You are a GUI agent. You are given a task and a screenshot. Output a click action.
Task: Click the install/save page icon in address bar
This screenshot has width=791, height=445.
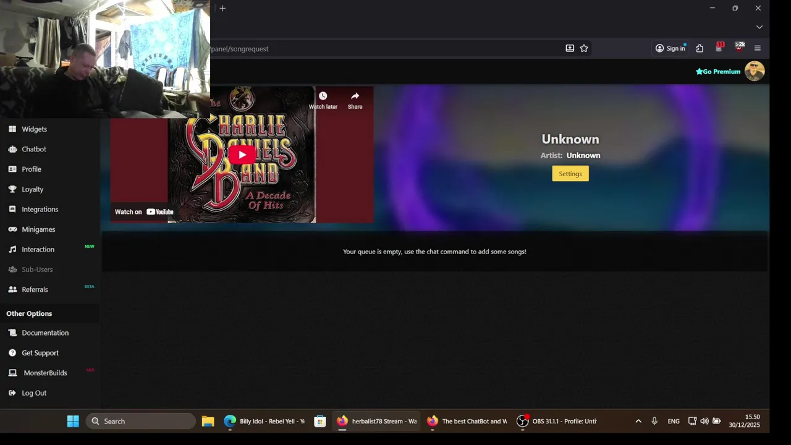point(570,48)
